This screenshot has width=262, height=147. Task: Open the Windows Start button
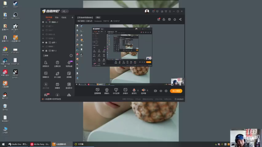pyautogui.click(x=3, y=144)
